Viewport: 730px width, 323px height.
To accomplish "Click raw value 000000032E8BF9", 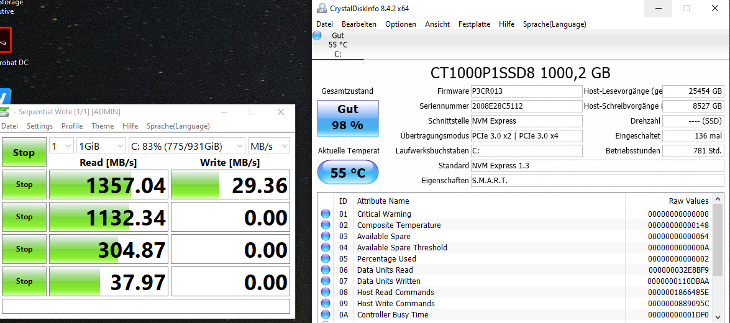I will [x=679, y=270].
